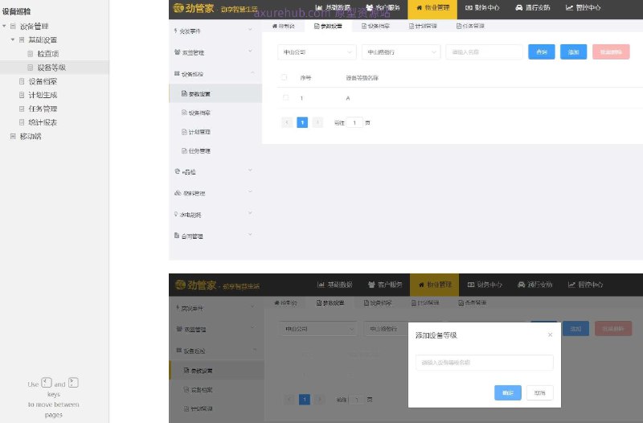Open the 计划生成 page in left tree

pos(43,95)
